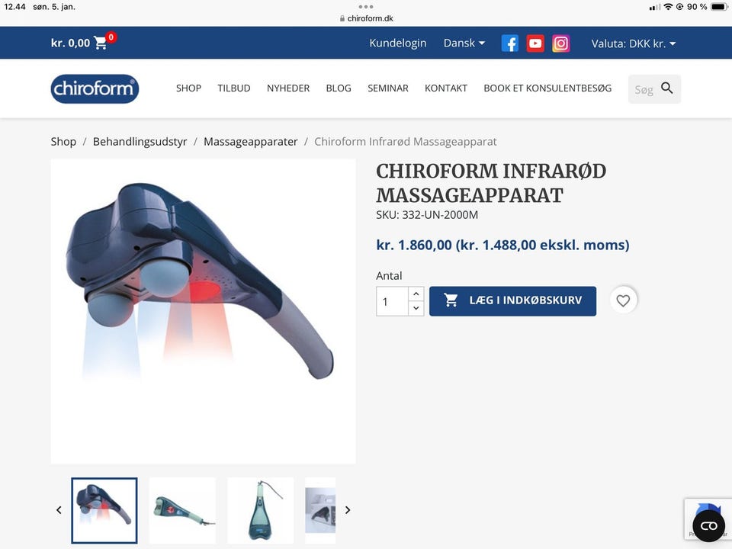
Task: Open the TILBUD menu item
Action: click(234, 88)
